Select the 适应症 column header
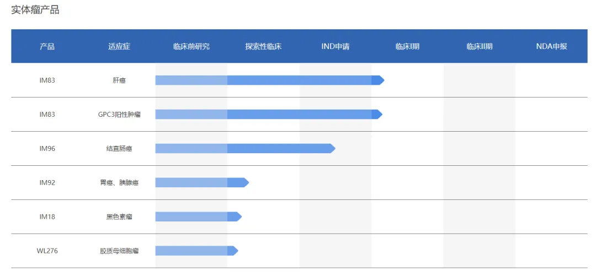The width and height of the screenshot is (596, 276). (x=119, y=46)
